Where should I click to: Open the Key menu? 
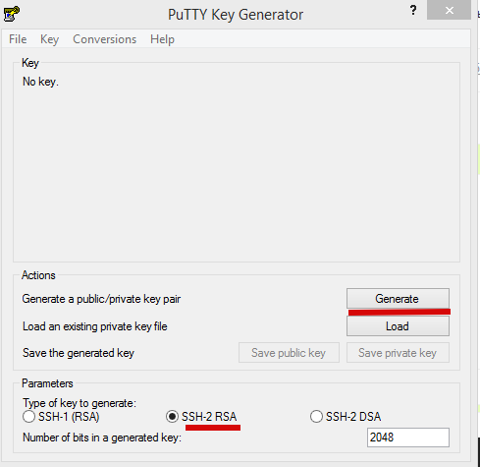49,39
